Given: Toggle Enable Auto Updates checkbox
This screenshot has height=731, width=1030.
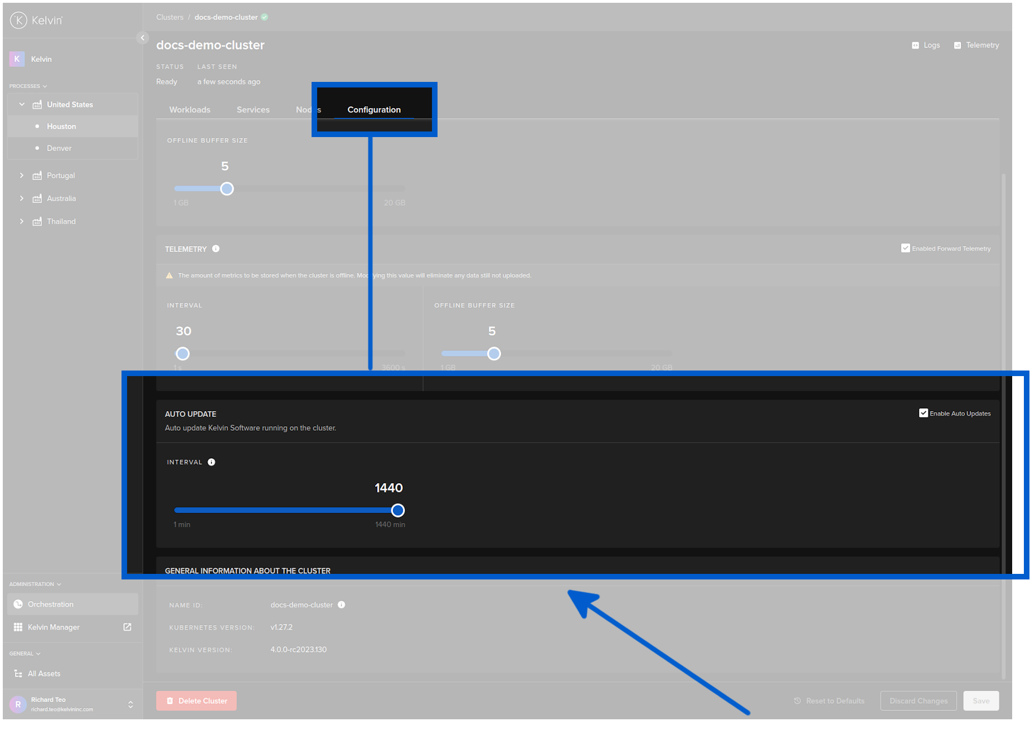Looking at the screenshot, I should point(923,413).
